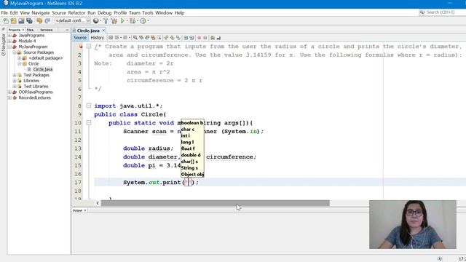Click the globe browser icon in toolbar
The height and width of the screenshot is (262, 466).
click(x=95, y=21)
